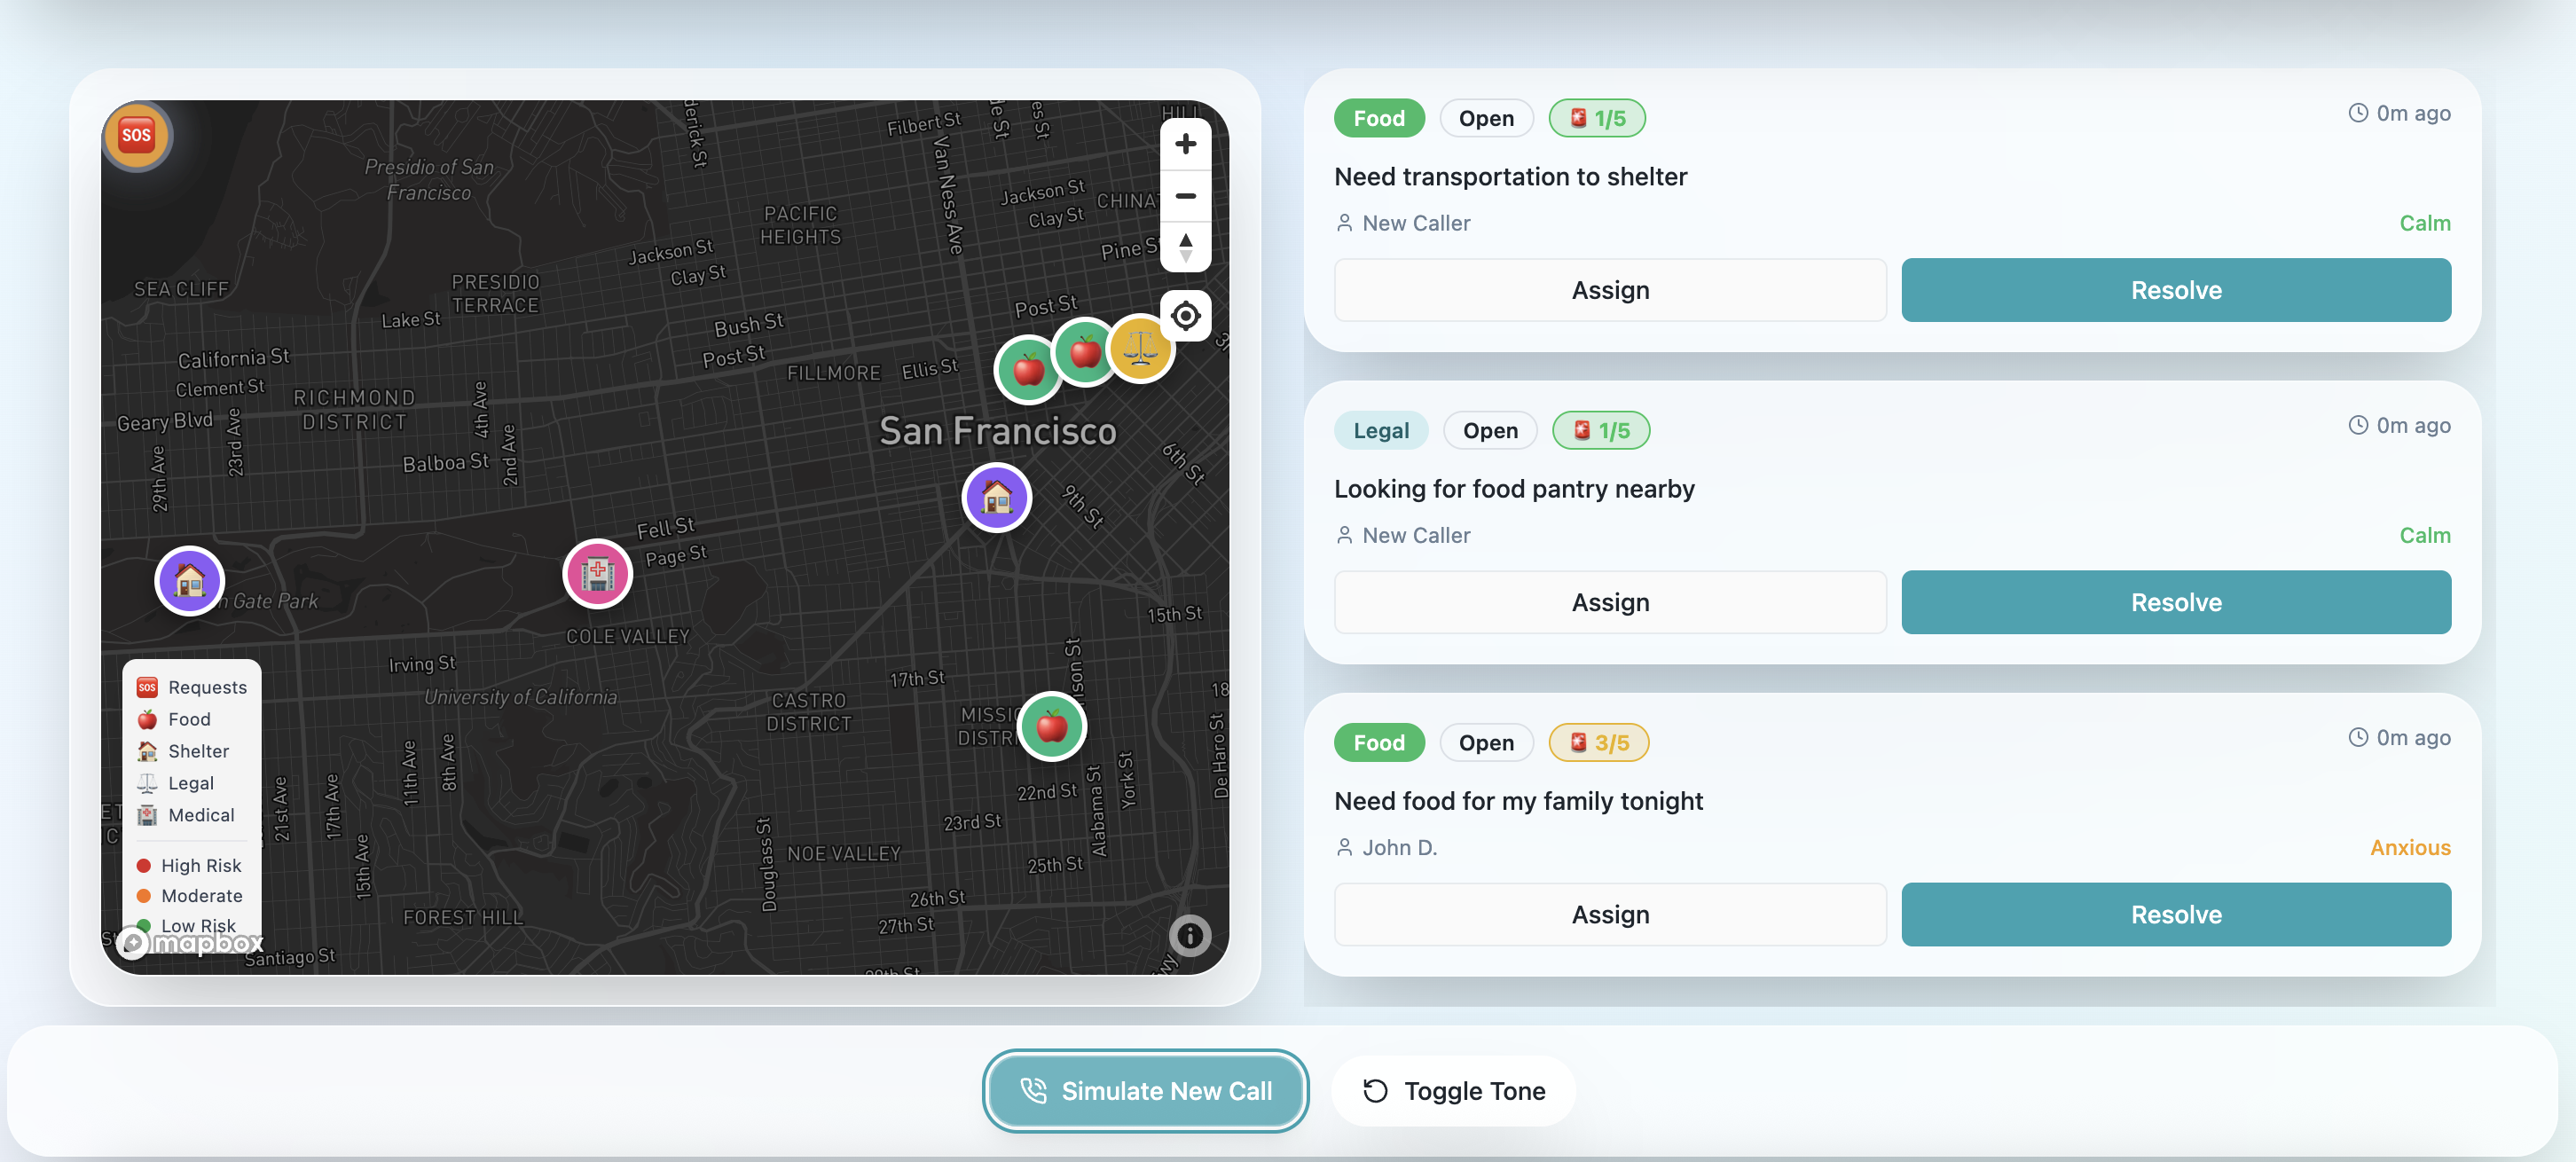Zoom out on the map
Screen dimensions: 2576x1162
(1185, 196)
